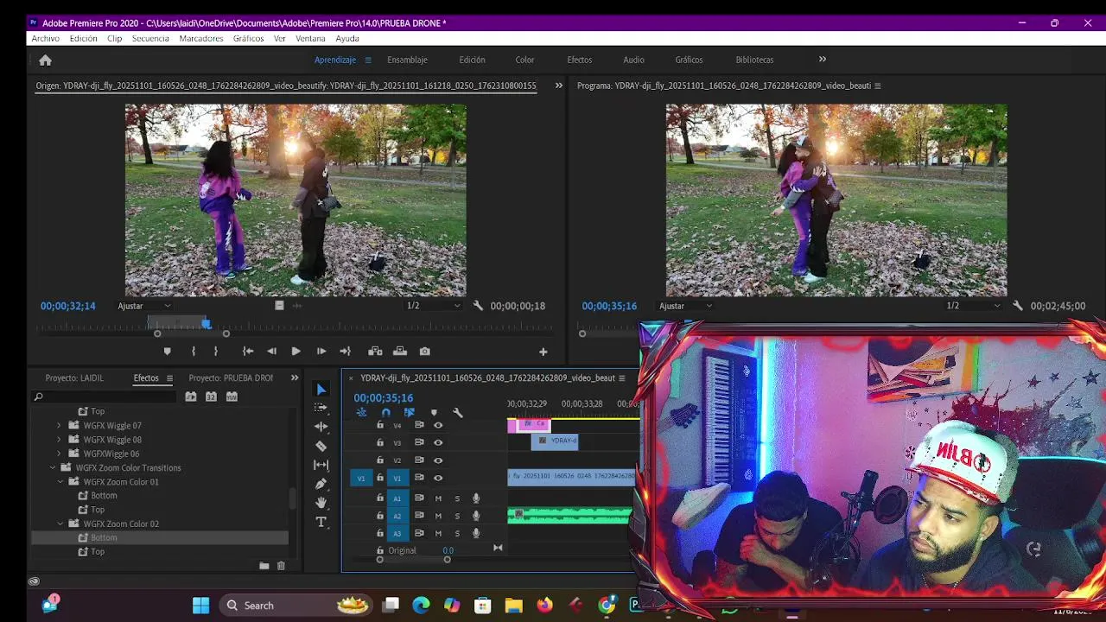Open Archivo menu
The height and width of the screenshot is (622, 1106).
[46, 39]
